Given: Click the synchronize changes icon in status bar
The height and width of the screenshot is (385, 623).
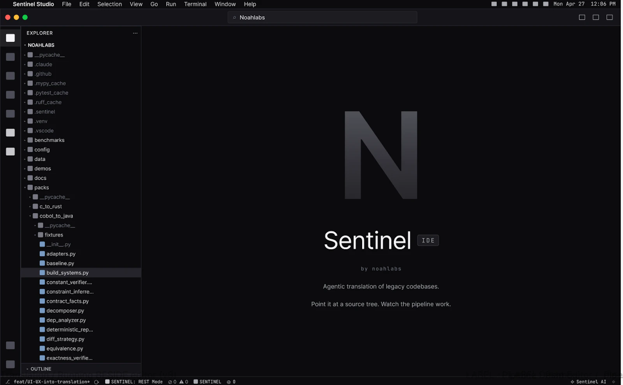Looking at the screenshot, I should tap(97, 382).
